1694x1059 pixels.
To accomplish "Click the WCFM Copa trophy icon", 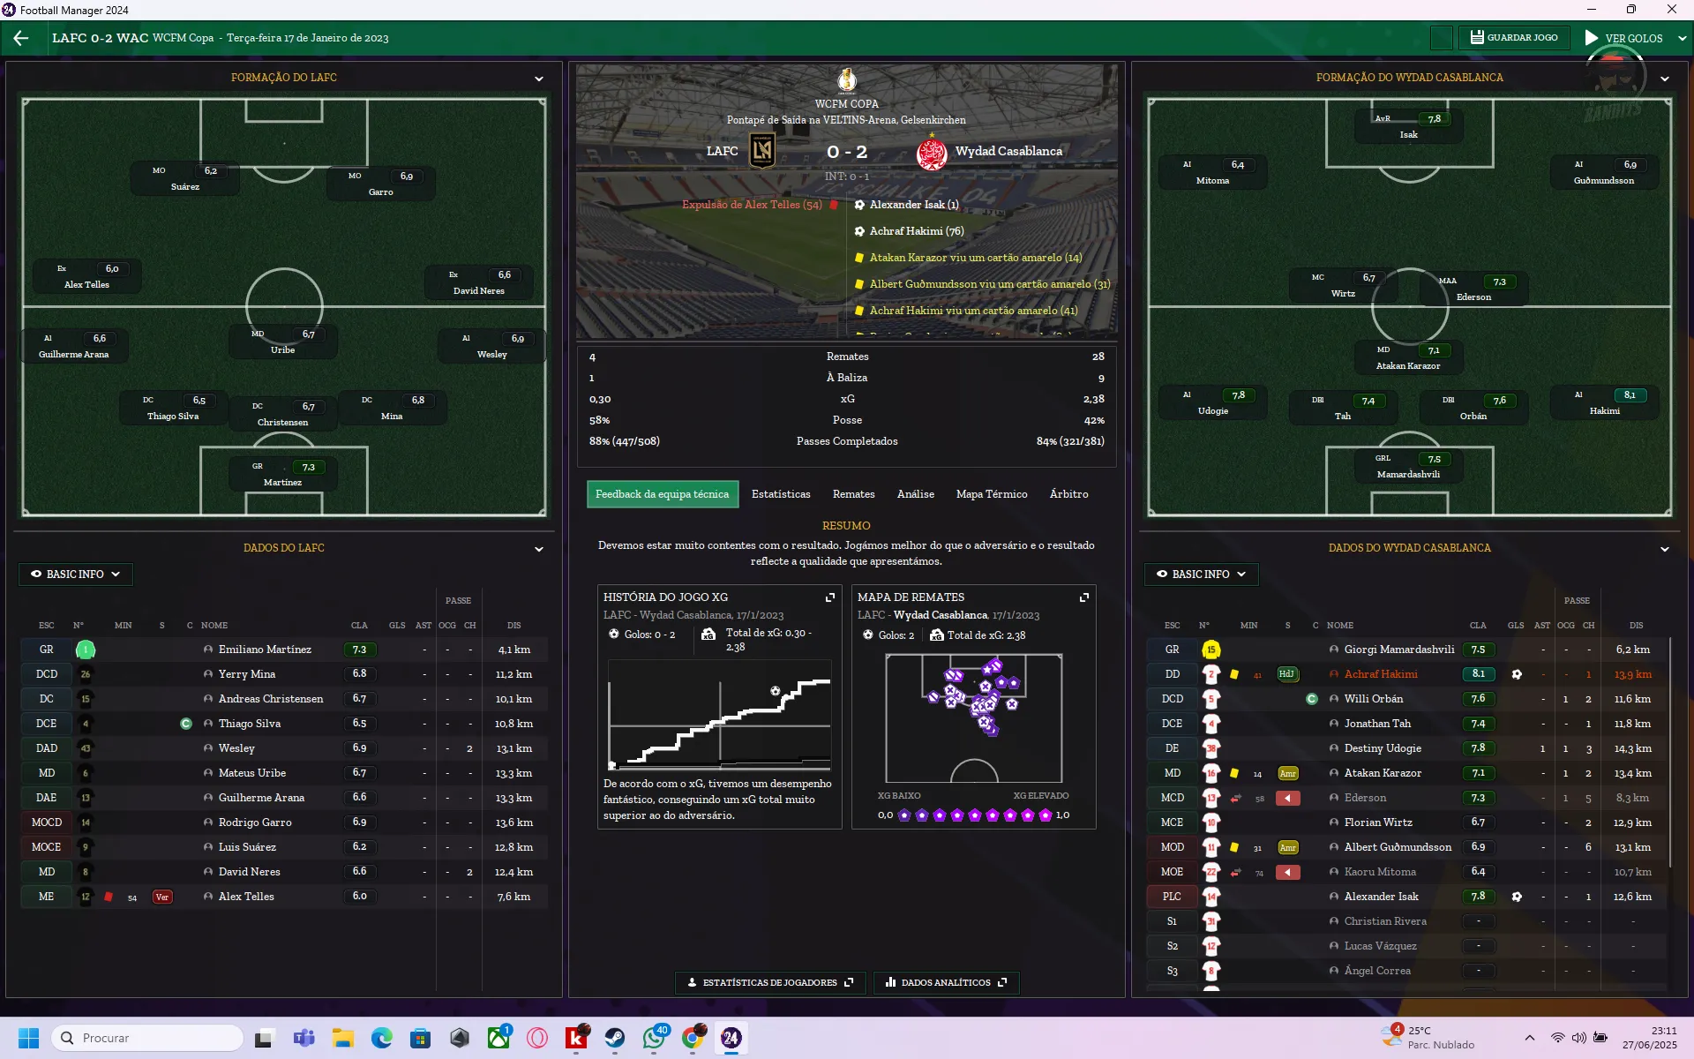I will [847, 80].
